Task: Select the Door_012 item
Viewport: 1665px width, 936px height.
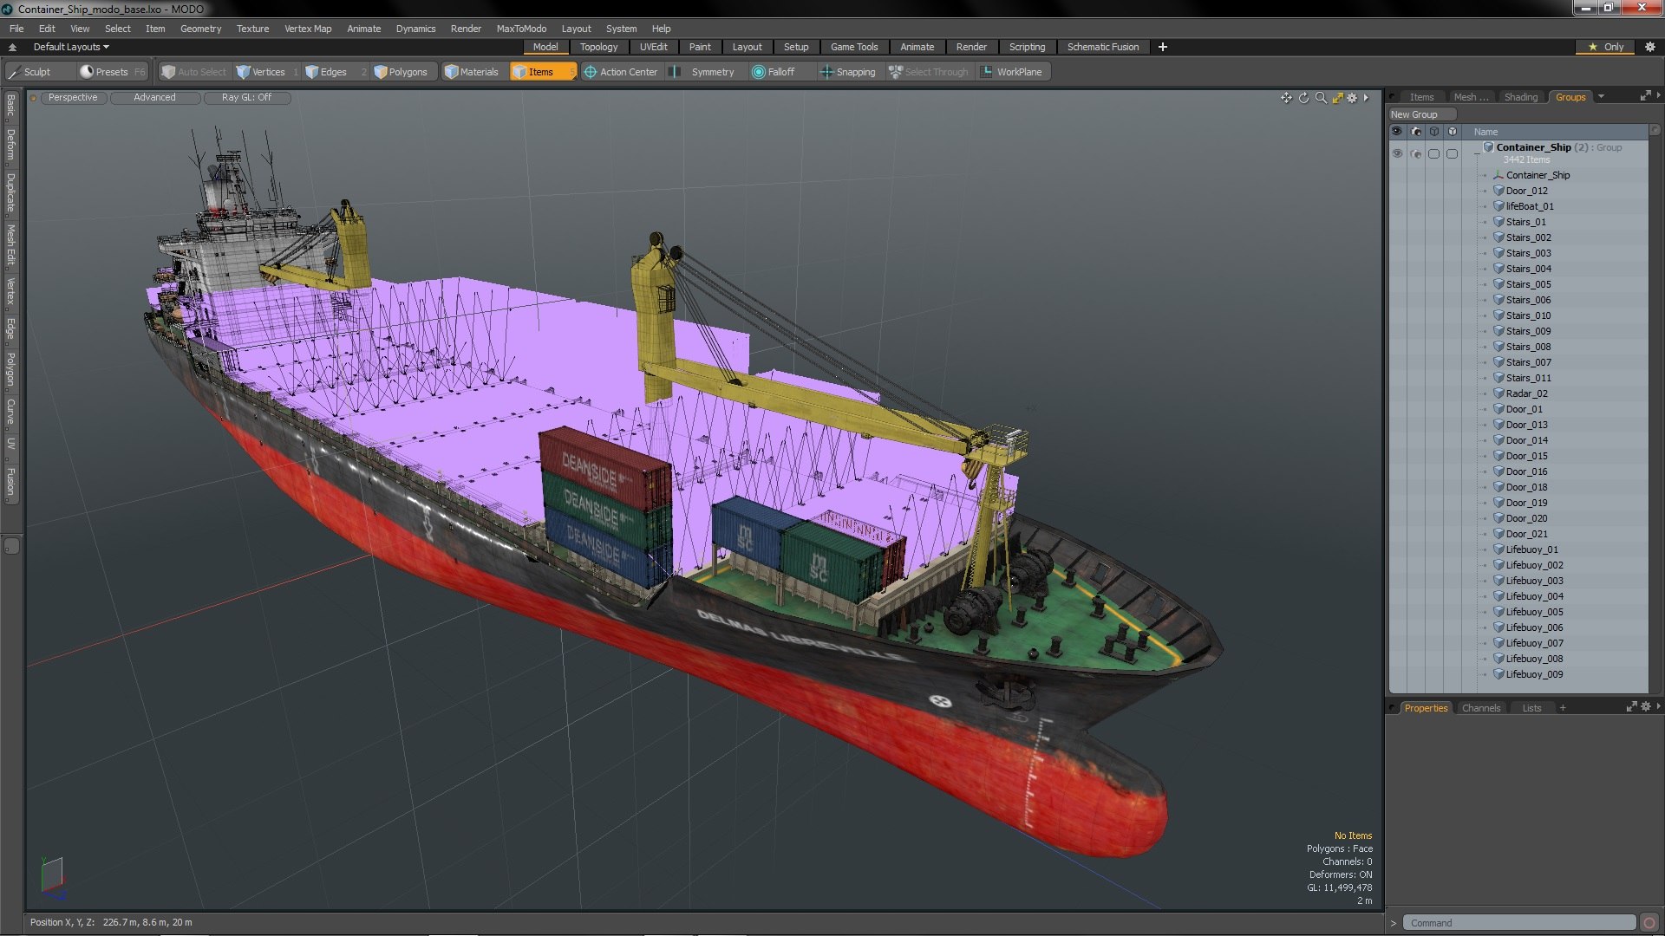Action: tap(1526, 191)
